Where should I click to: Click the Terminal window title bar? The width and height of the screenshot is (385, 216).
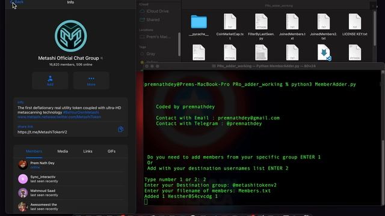[x=264, y=66]
